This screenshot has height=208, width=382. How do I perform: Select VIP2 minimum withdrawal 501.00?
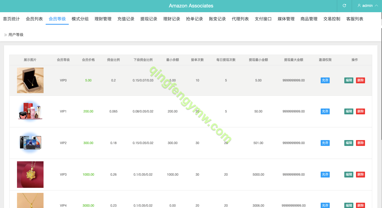(258, 143)
